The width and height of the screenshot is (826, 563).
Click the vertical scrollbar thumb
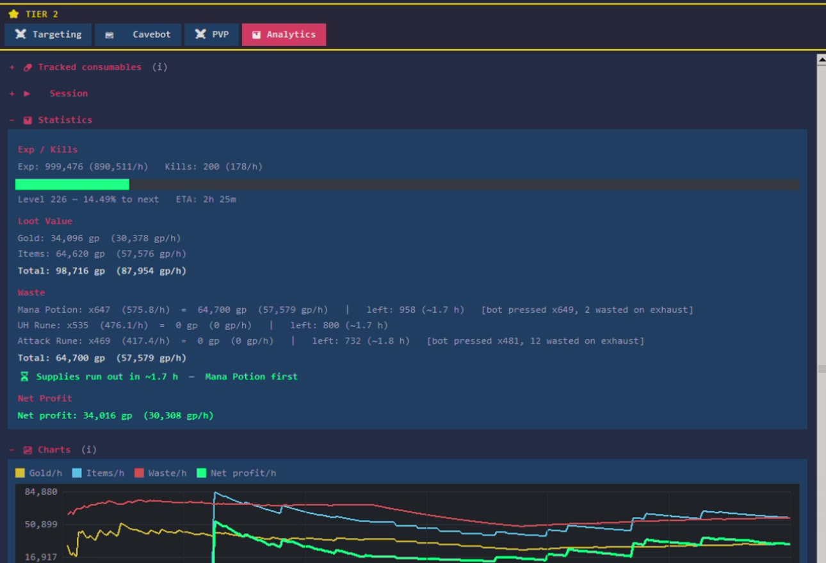(822, 369)
